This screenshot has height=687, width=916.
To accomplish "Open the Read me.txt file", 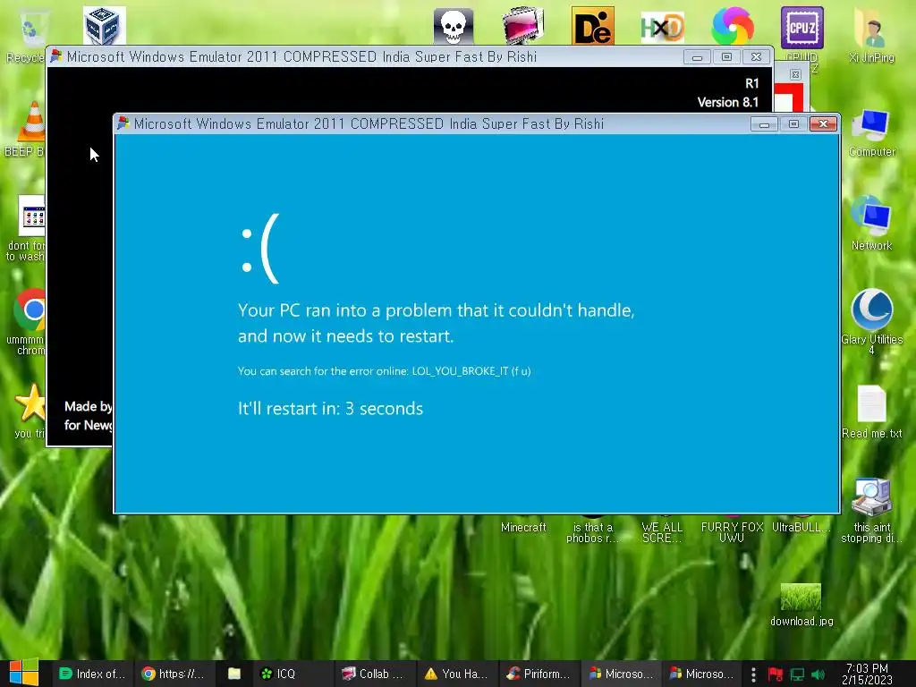I will [871, 411].
